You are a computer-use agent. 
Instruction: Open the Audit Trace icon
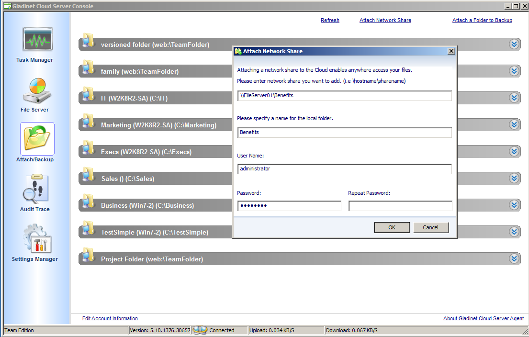(36, 189)
